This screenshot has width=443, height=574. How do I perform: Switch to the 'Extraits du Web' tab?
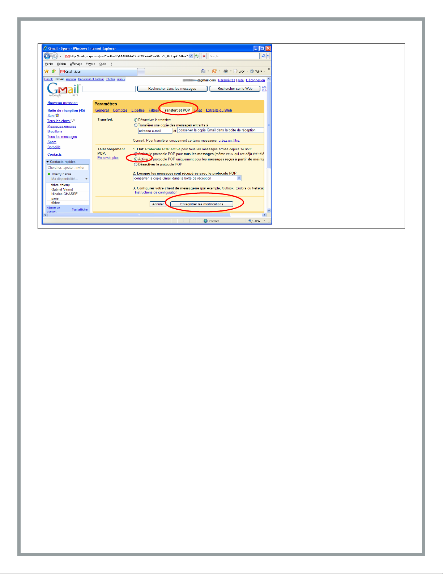coord(219,110)
